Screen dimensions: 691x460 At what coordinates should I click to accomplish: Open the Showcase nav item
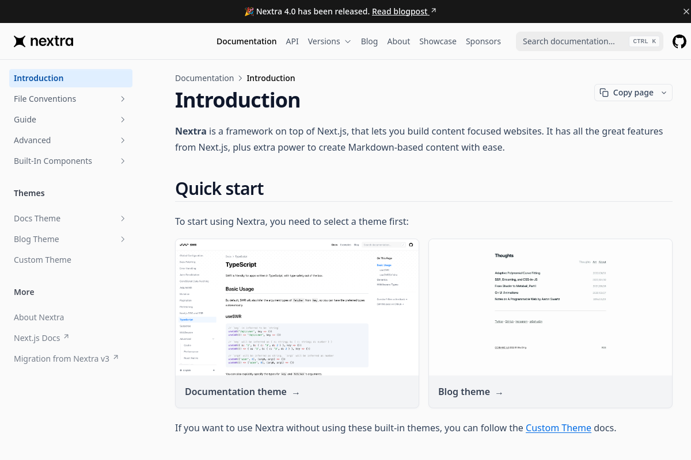(438, 41)
